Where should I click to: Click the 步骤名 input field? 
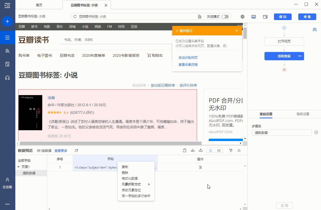click(282, 133)
